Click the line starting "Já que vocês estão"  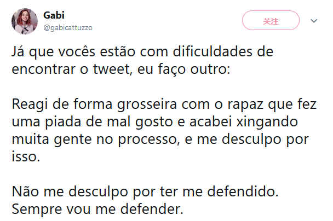[141, 54]
